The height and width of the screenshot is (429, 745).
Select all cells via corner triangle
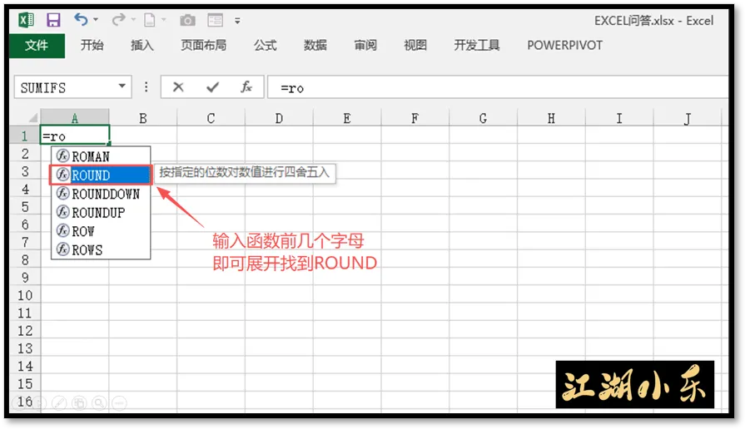tap(32, 117)
